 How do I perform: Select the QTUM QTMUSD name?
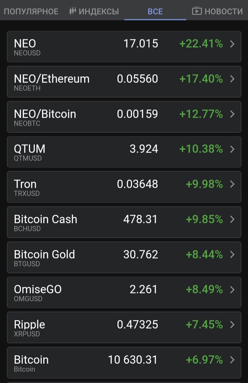[x=30, y=152]
